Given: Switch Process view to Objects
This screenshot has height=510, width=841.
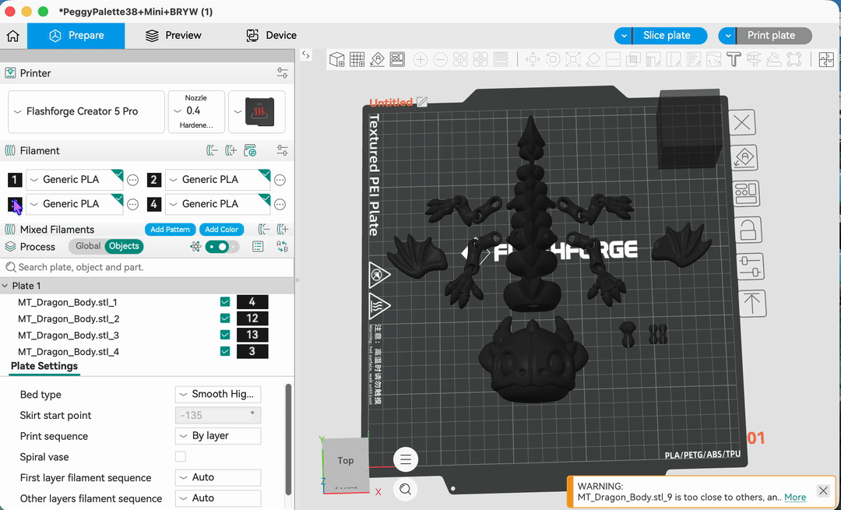Looking at the screenshot, I should 124,246.
